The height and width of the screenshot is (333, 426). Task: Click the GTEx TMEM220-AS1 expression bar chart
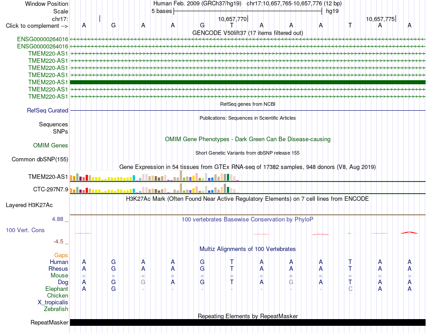click(154, 176)
